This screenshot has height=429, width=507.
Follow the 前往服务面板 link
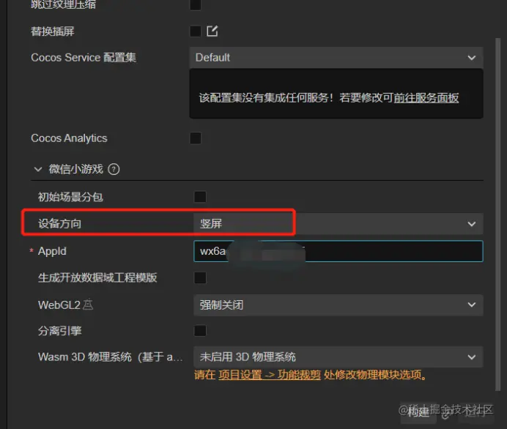[x=426, y=97]
